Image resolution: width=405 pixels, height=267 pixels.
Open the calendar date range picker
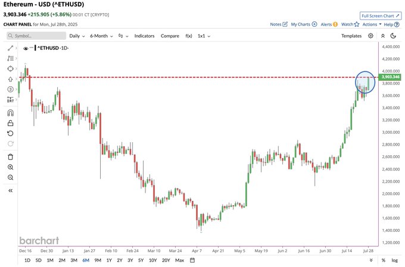pos(192,260)
